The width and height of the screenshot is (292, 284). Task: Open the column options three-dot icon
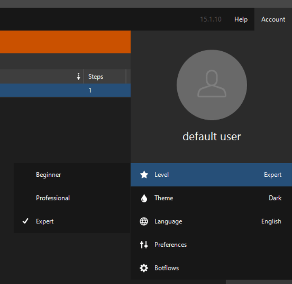[78, 77]
